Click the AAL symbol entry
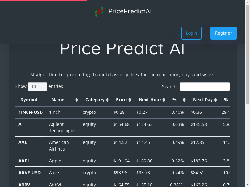The width and height of the screenshot is (250, 187). pyautogui.click(x=23, y=142)
